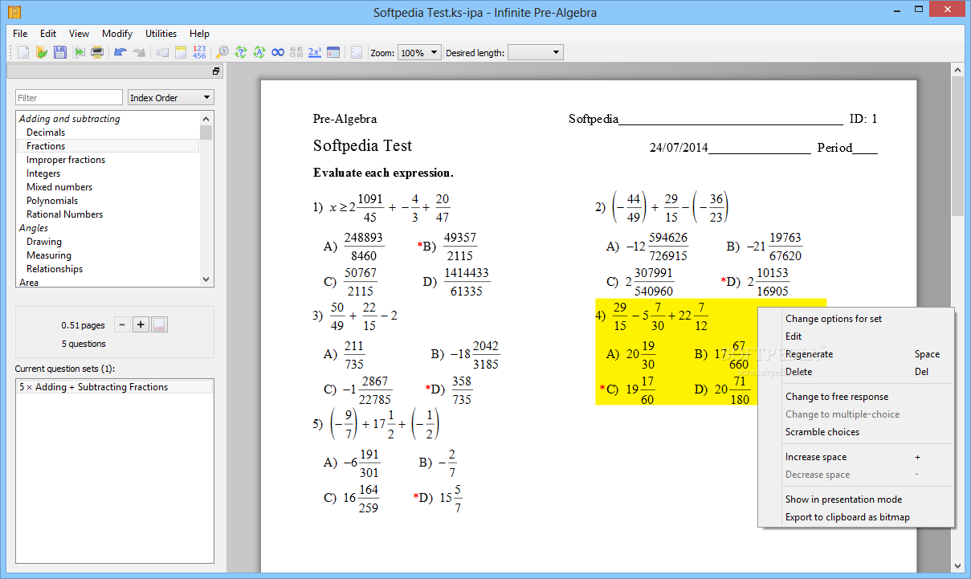Select Drawing under Angles
This screenshot has height=579, width=971.
tap(44, 242)
